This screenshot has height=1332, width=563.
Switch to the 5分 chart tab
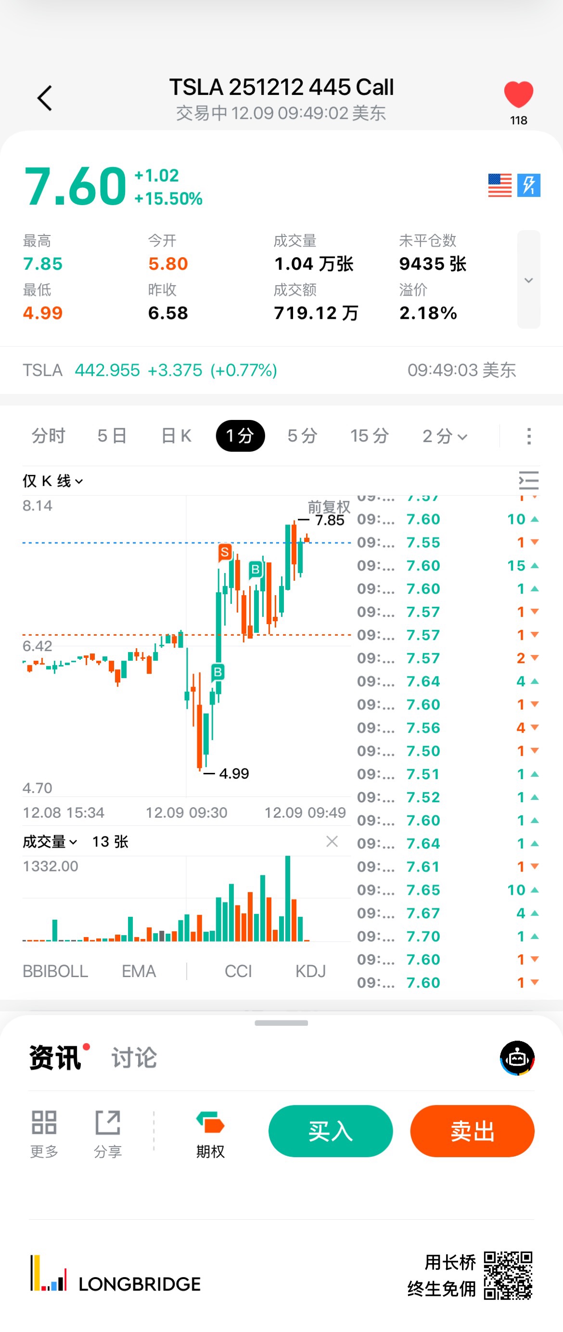click(302, 436)
